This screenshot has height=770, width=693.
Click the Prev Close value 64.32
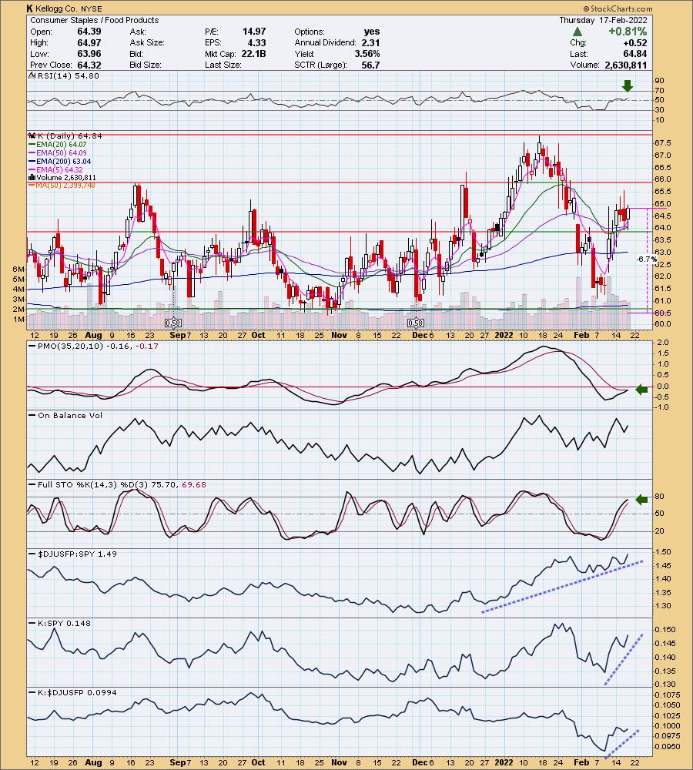[89, 65]
